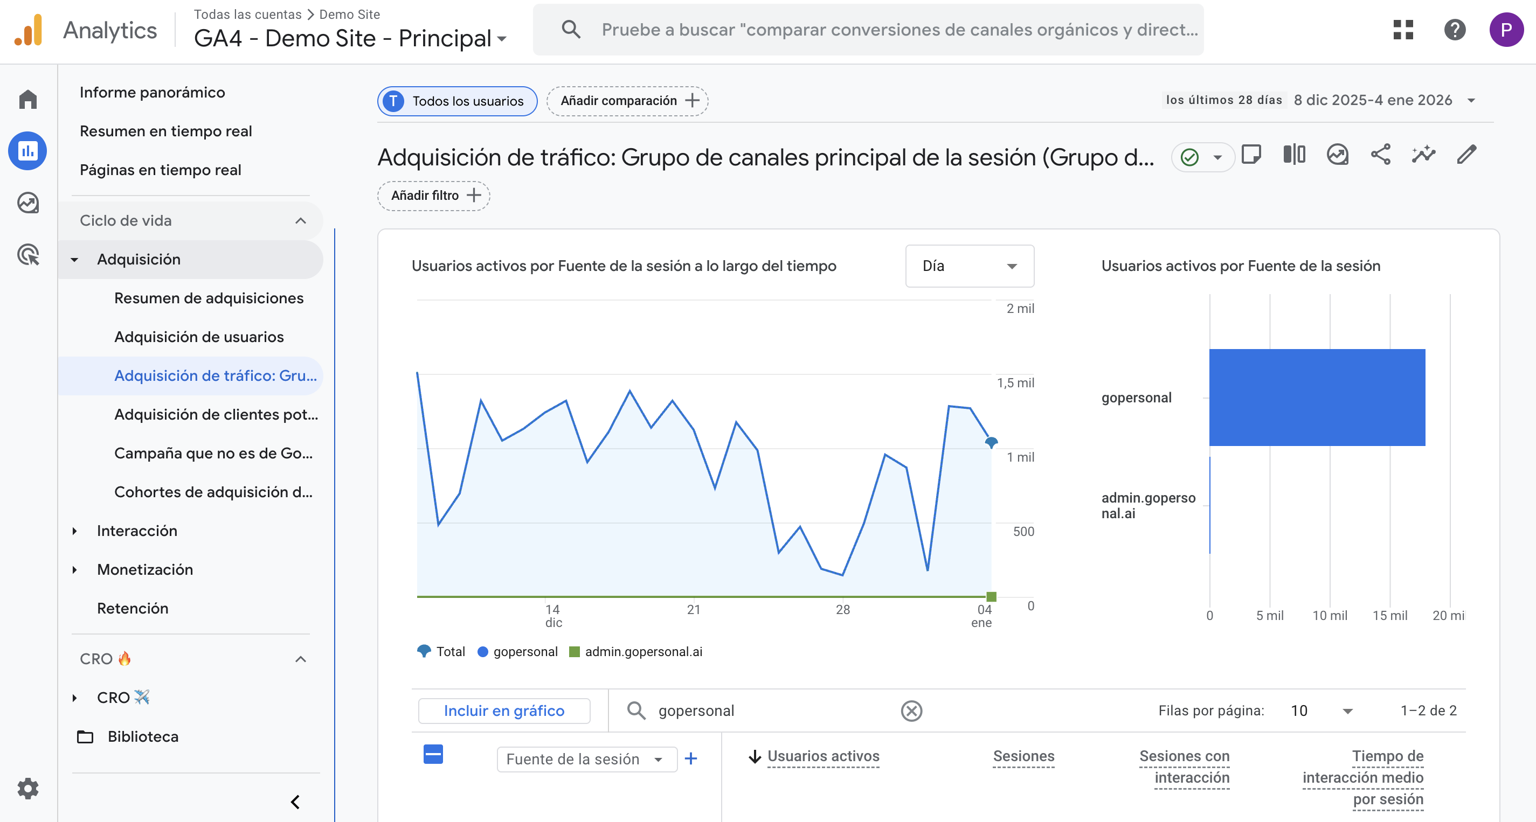This screenshot has width=1536, height=822.
Task: Open the Google apps grid
Action: click(x=1403, y=30)
